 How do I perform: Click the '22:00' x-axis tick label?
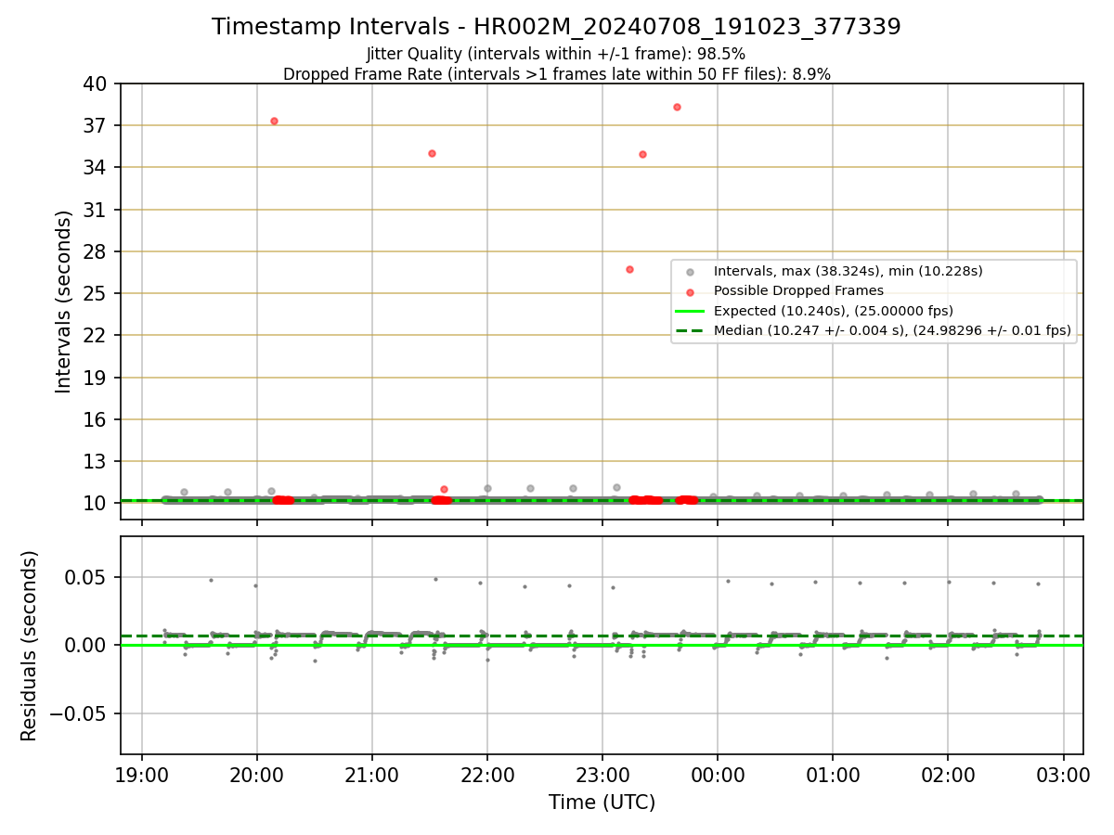tap(487, 775)
